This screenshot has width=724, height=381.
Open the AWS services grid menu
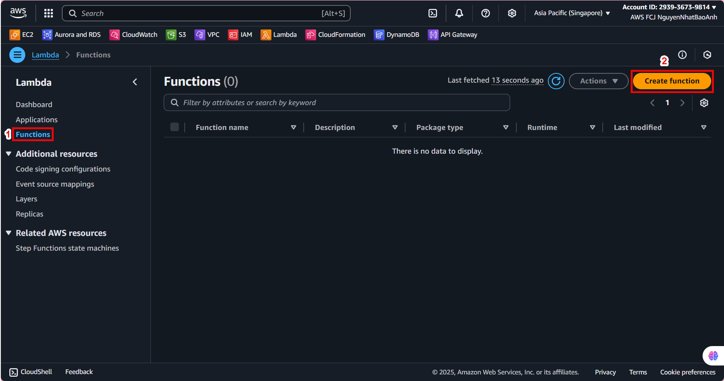pos(48,13)
